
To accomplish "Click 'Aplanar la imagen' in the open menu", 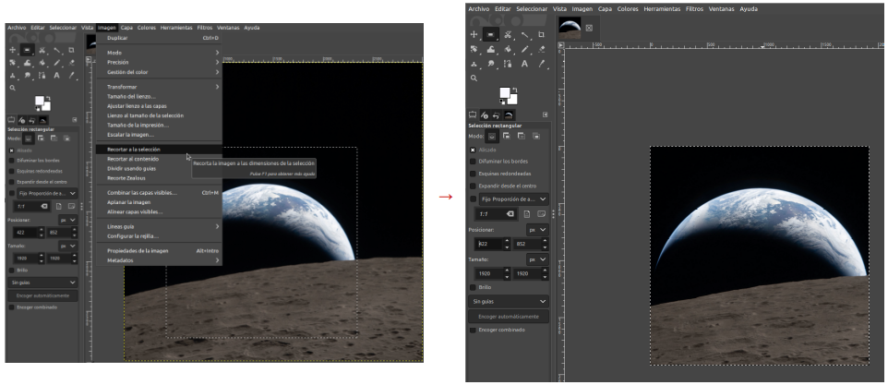I will (129, 202).
